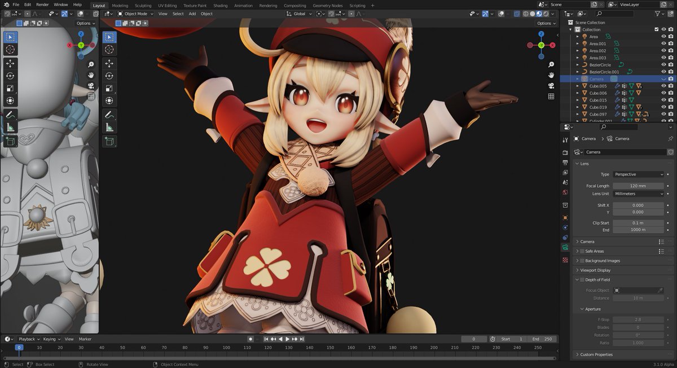
Task: Select the Move tool in main viewport
Action: (109, 64)
